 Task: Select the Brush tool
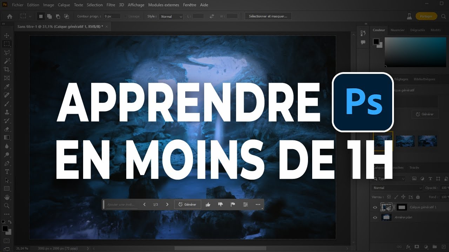[7, 104]
